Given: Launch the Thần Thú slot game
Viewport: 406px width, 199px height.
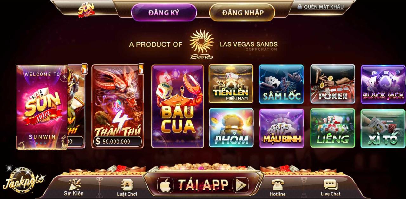Looking at the screenshot, I should [118, 106].
